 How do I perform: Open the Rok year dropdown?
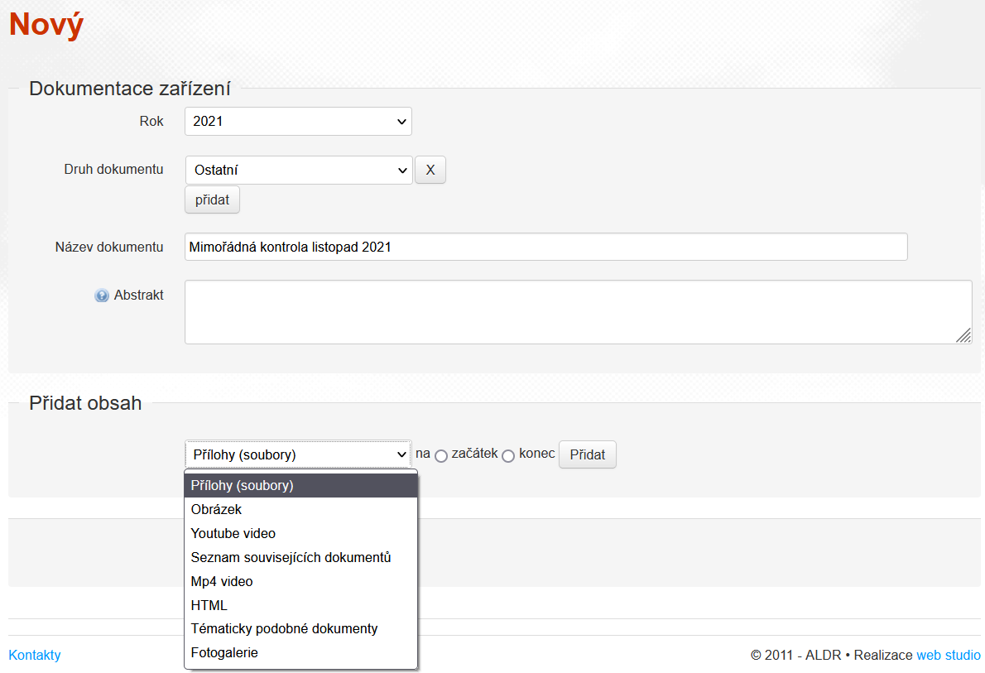point(298,122)
